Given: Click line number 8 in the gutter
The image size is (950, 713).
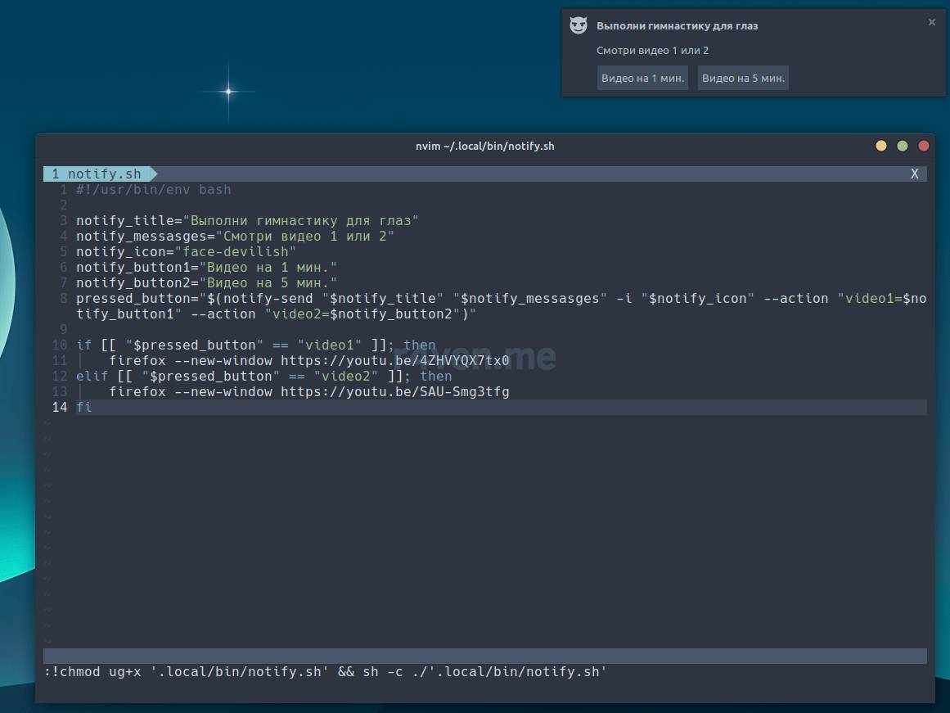Looking at the screenshot, I should point(63,299).
